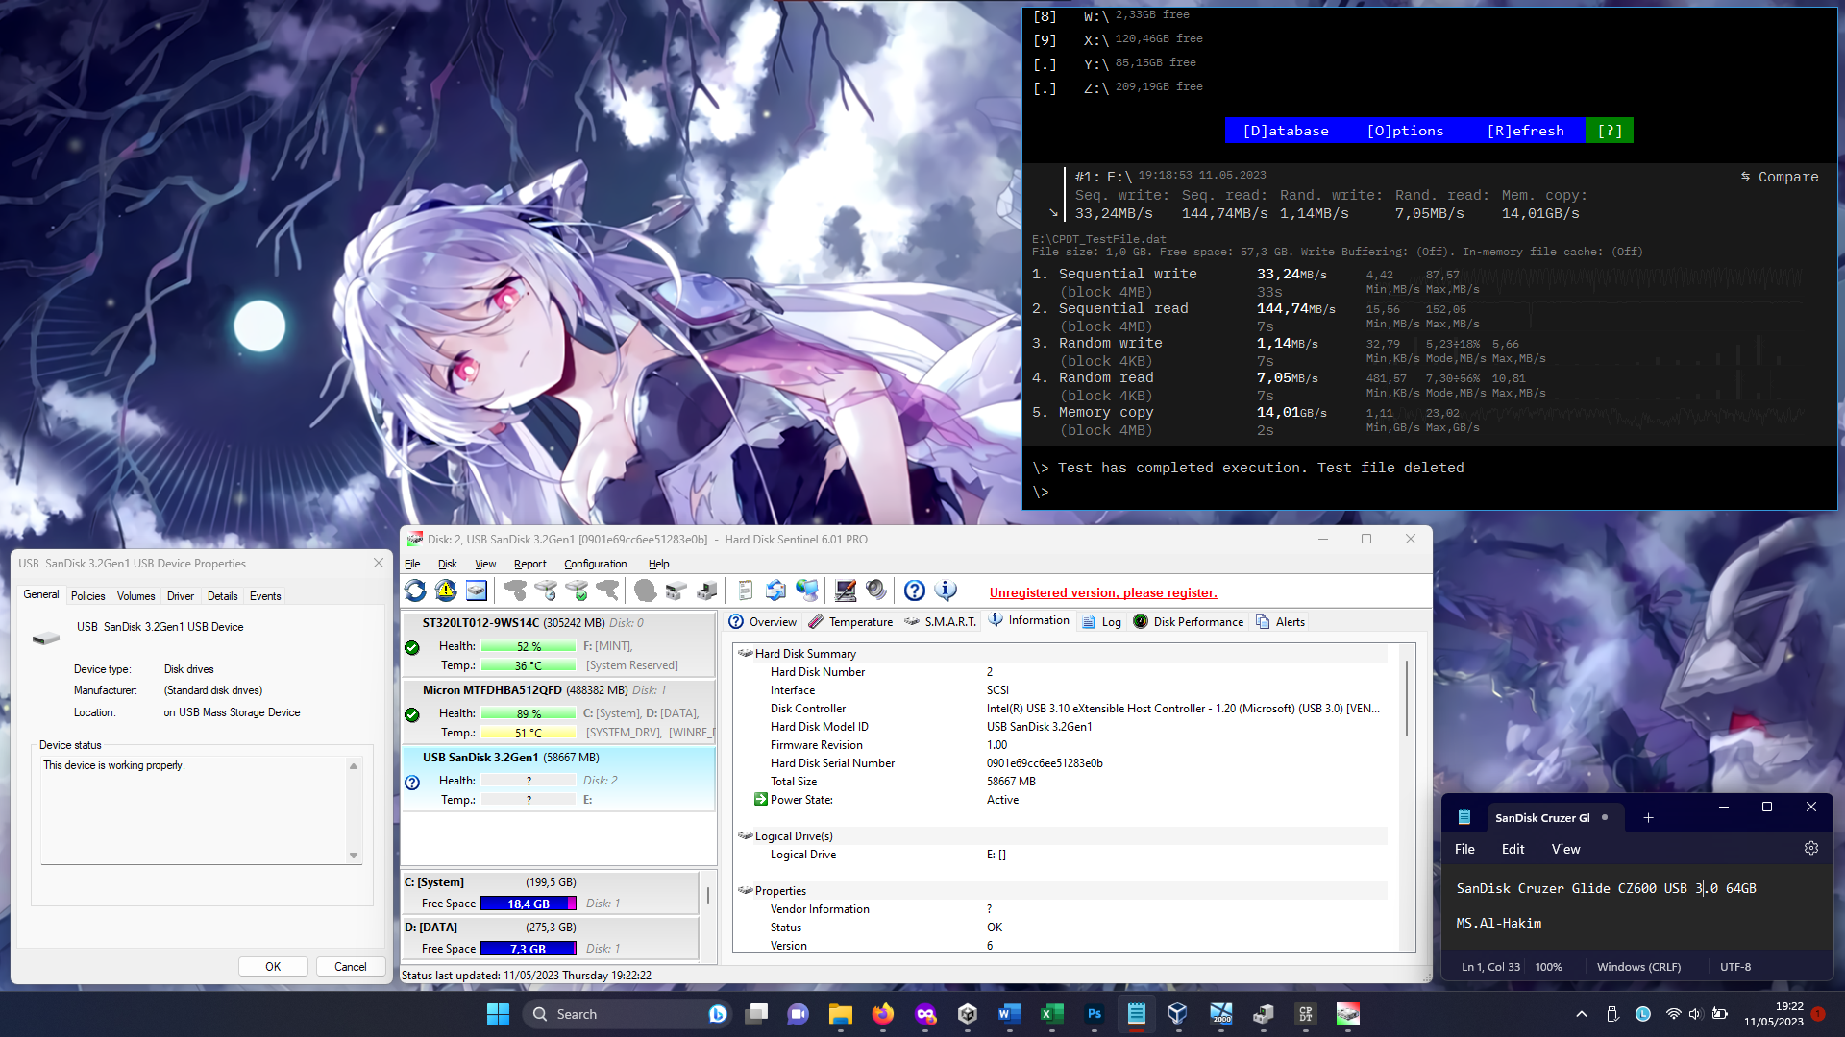The image size is (1845, 1037).
Task: Click the [D]atabase button in CPDT
Action: coord(1286,131)
